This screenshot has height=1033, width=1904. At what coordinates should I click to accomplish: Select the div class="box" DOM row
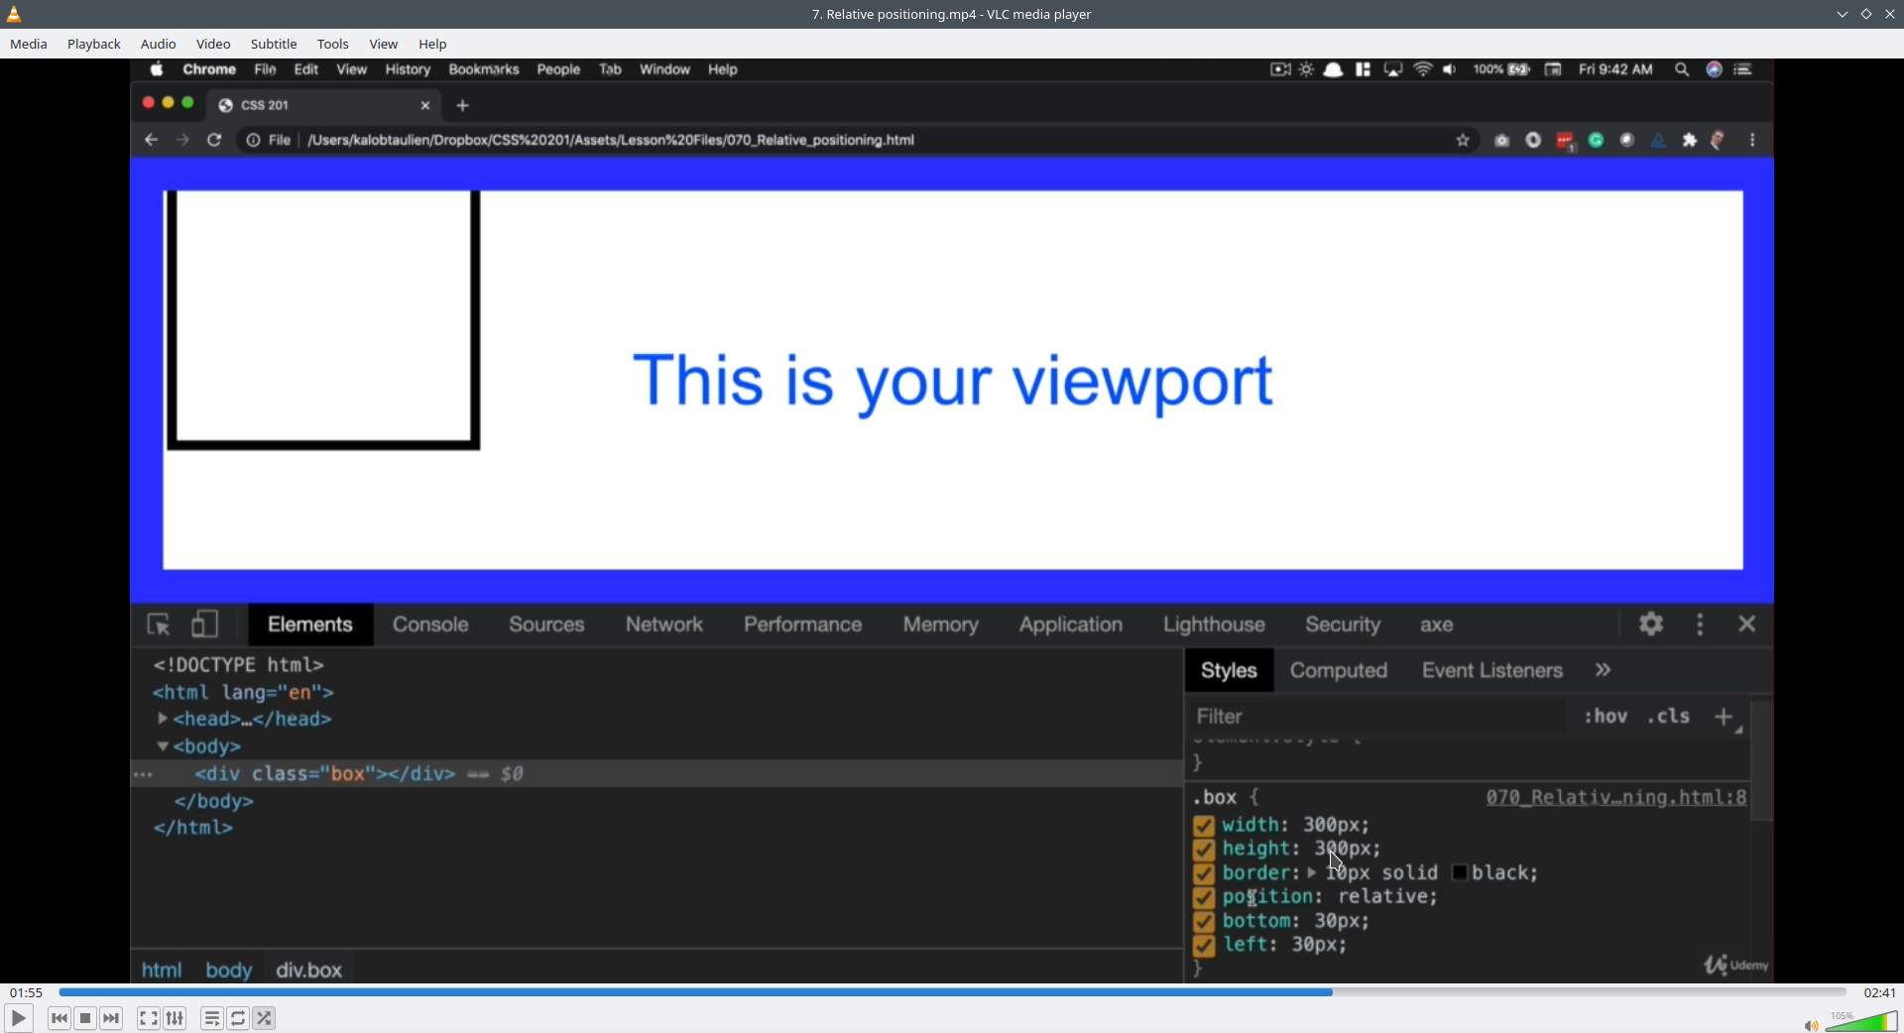656,774
